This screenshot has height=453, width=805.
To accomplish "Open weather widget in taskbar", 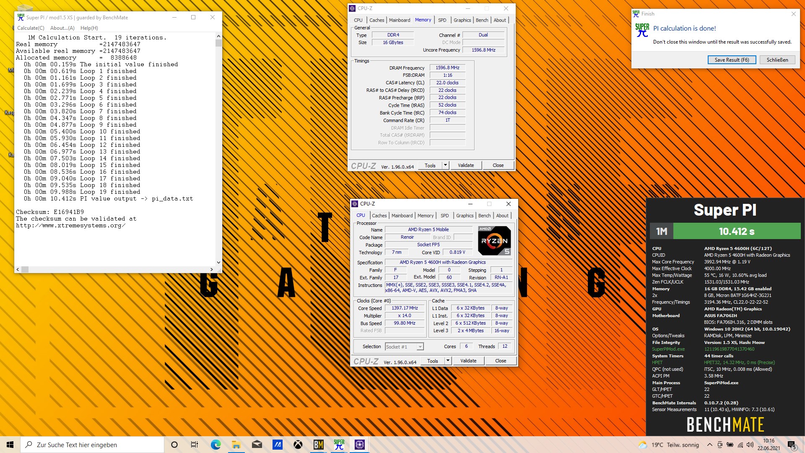I will [x=668, y=445].
